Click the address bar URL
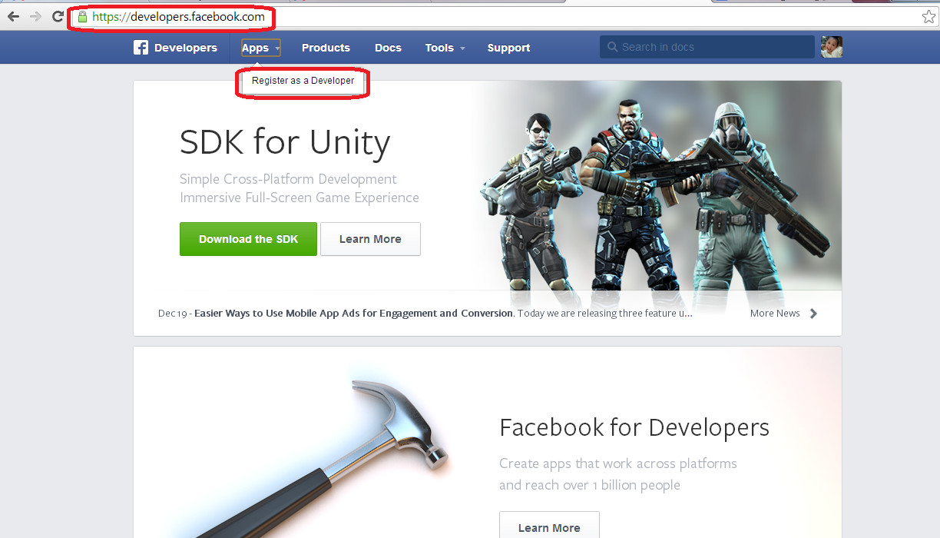Viewport: 940px width, 538px height. [x=178, y=16]
